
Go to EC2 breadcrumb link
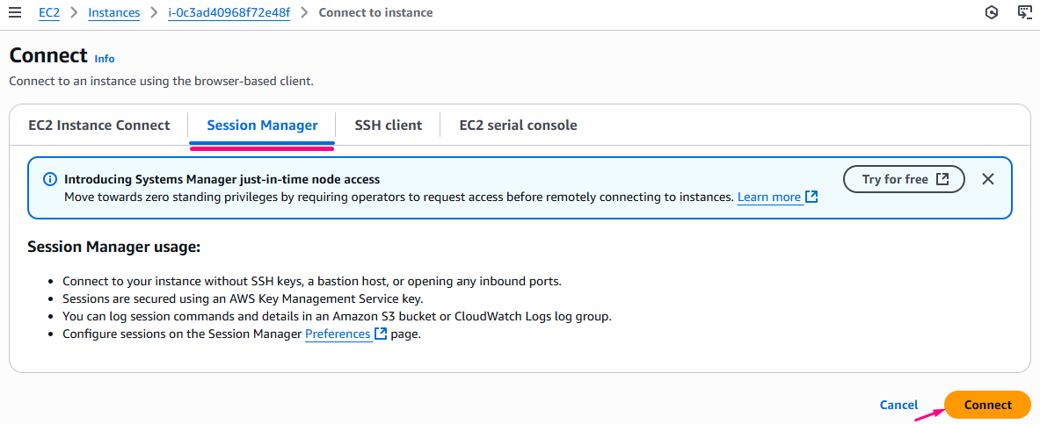pos(49,13)
